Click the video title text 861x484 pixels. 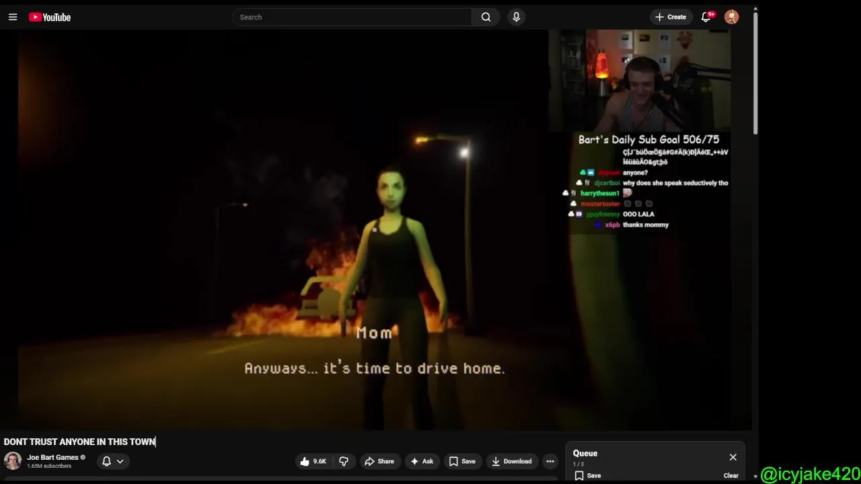pos(79,442)
